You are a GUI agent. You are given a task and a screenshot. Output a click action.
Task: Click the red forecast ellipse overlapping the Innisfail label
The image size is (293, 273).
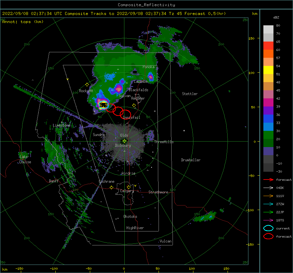point(125,115)
